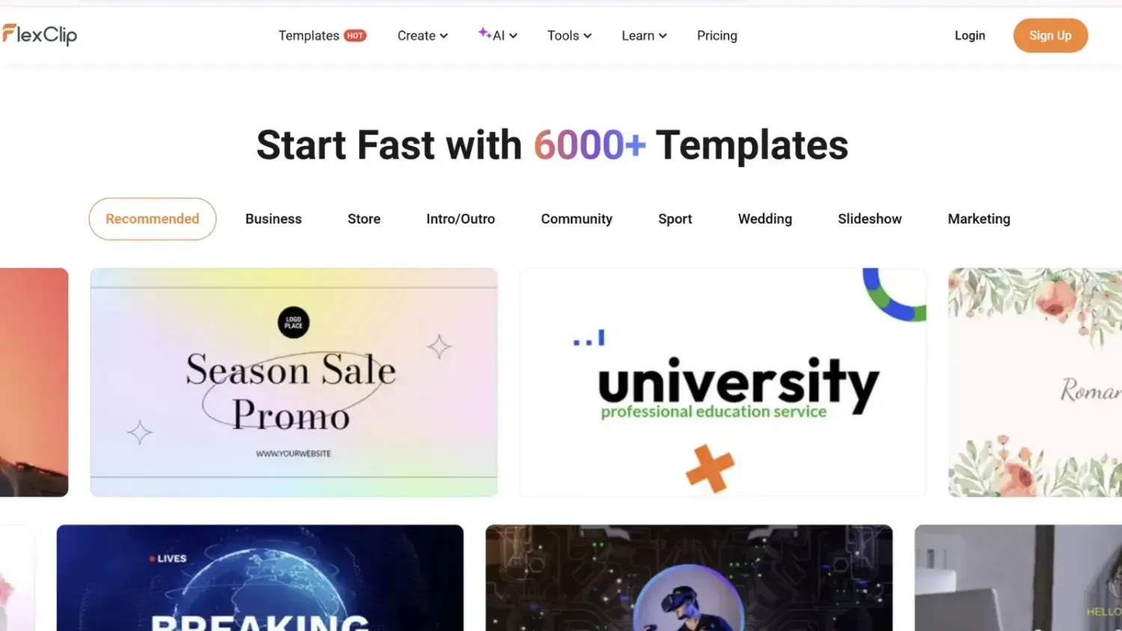Switch to the Business category tab
This screenshot has height=631, width=1122.
274,219
